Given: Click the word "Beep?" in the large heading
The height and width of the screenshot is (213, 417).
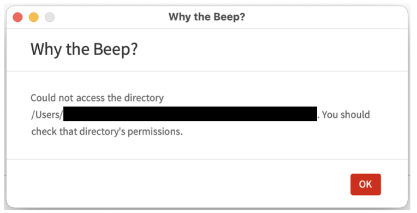Looking at the screenshot, I should [116, 49].
